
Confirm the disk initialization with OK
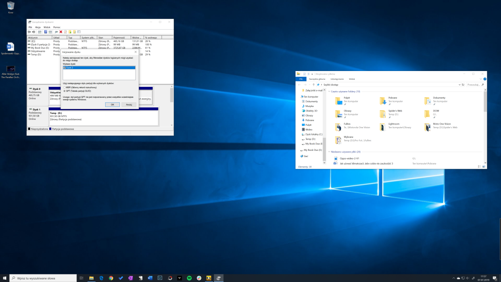pos(112,104)
